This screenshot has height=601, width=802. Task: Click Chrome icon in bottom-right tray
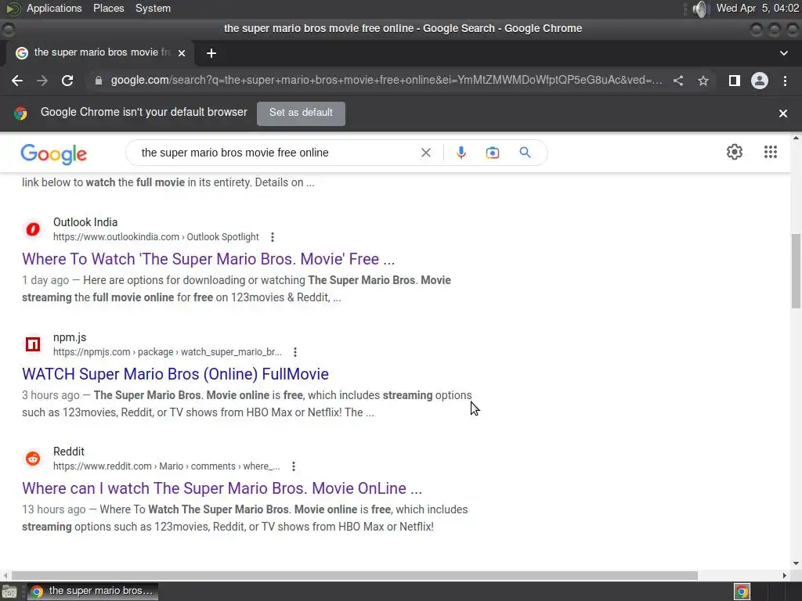[742, 592]
